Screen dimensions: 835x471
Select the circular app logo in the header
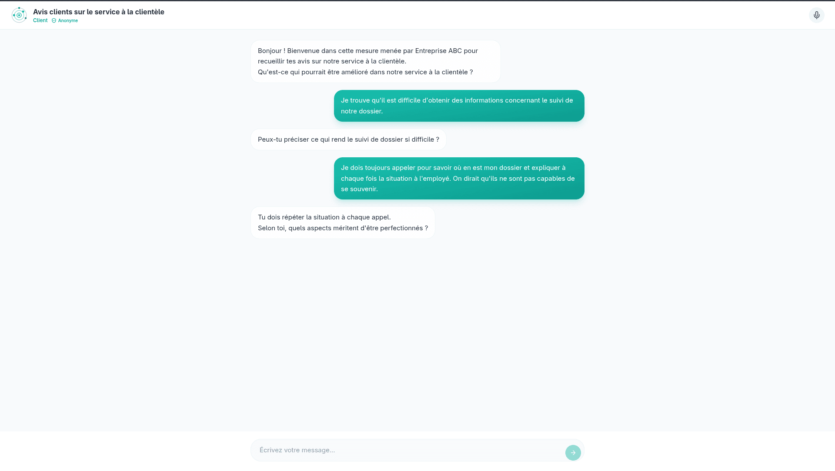click(19, 14)
